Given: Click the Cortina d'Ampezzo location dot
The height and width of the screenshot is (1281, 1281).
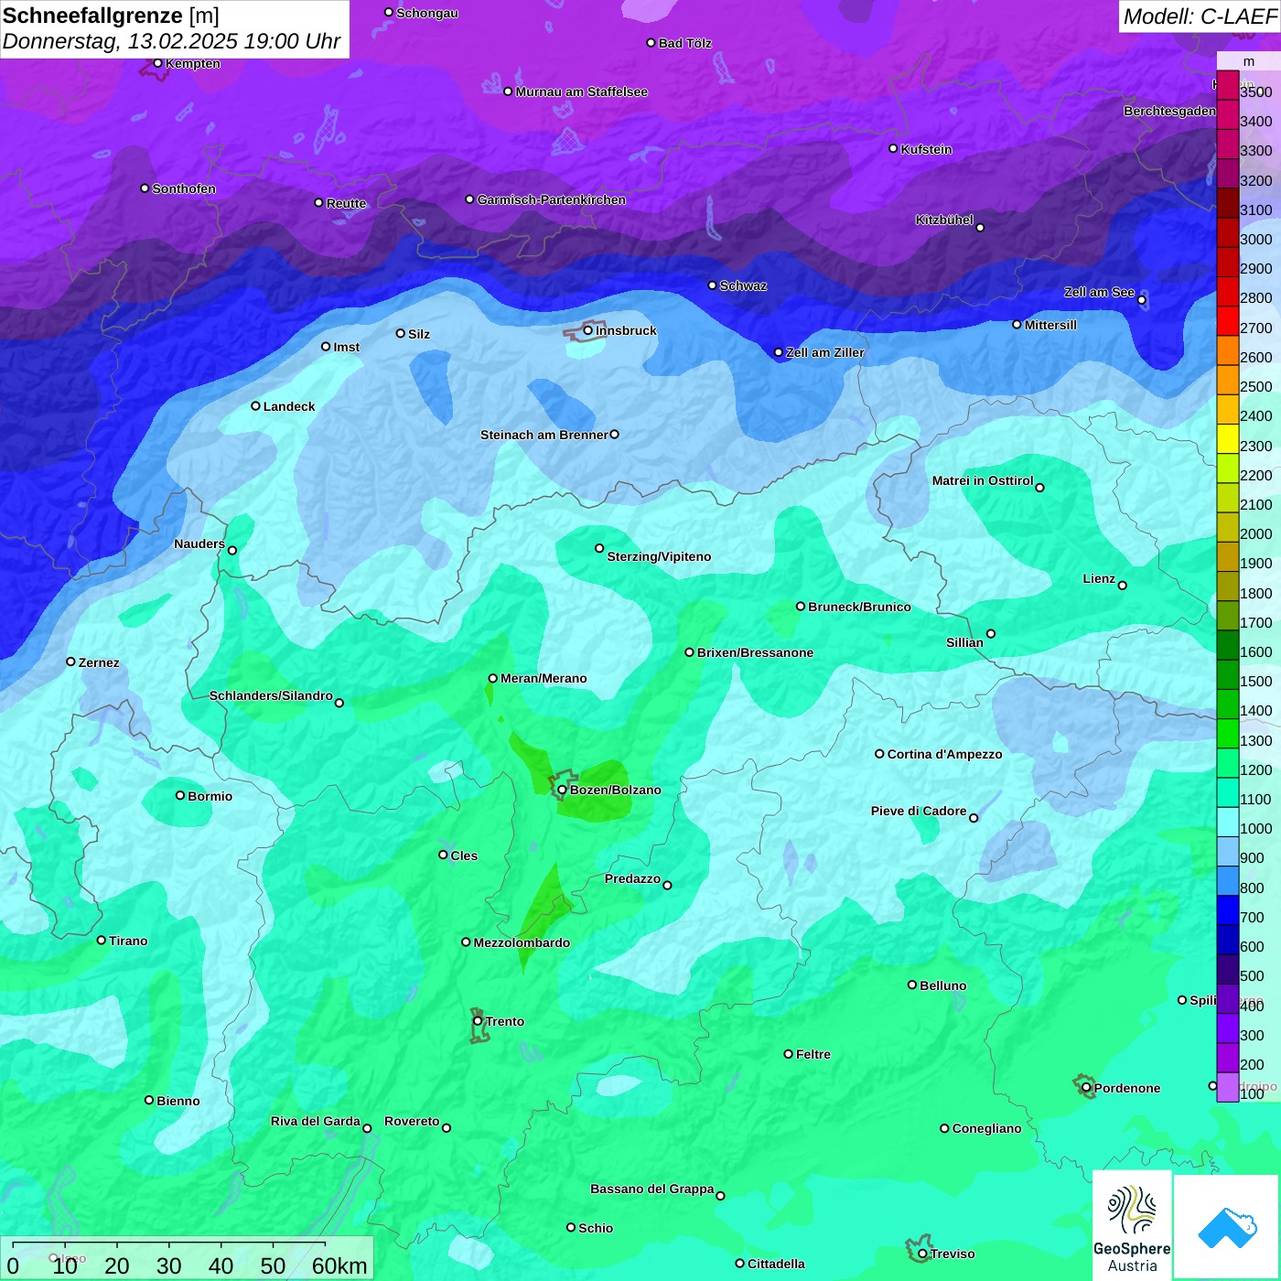Looking at the screenshot, I should click(x=879, y=754).
